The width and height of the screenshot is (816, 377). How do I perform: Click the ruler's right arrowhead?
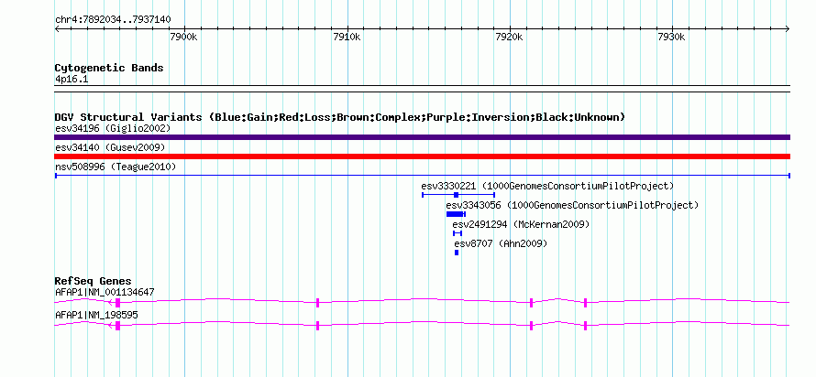pyautogui.click(x=788, y=29)
